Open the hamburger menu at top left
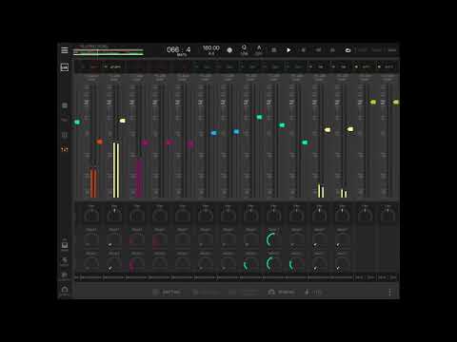The image size is (457, 342). pos(65,50)
